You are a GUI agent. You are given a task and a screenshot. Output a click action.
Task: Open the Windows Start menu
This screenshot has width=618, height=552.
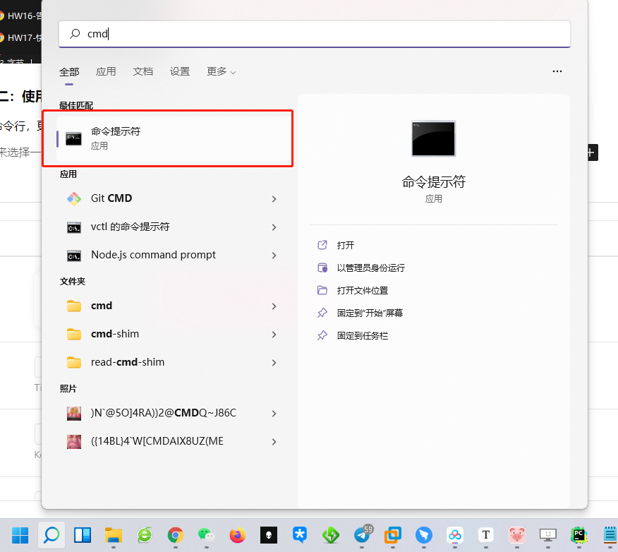(20, 535)
